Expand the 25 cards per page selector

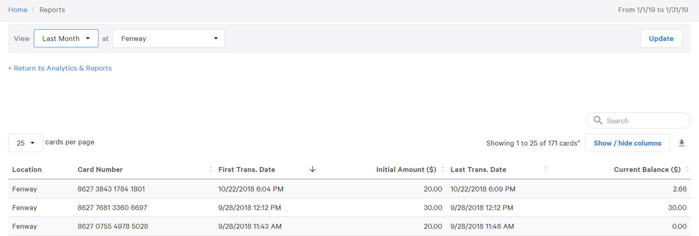pyautogui.click(x=26, y=143)
